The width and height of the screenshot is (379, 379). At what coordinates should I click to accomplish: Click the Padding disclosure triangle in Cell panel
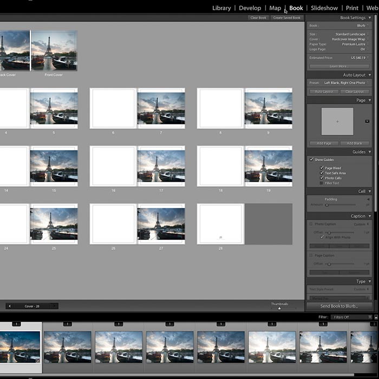tap(368, 199)
